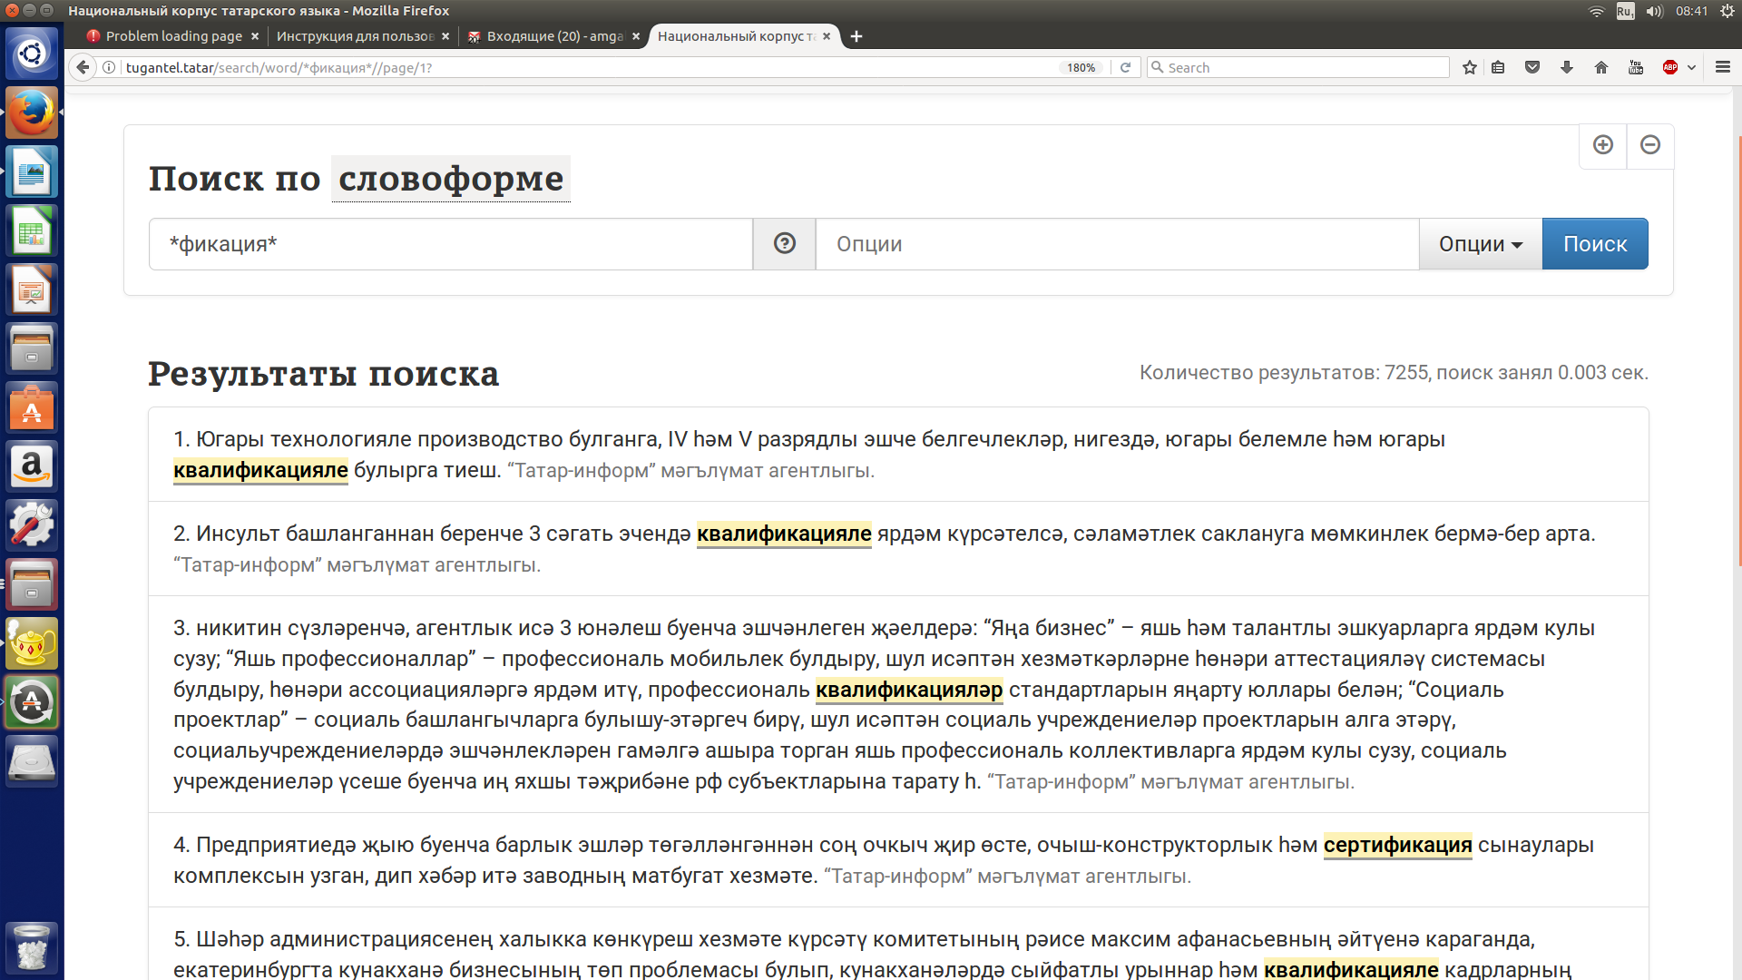1742x980 pixels.
Task: Click the Опции text input field
Action: [1116, 243]
